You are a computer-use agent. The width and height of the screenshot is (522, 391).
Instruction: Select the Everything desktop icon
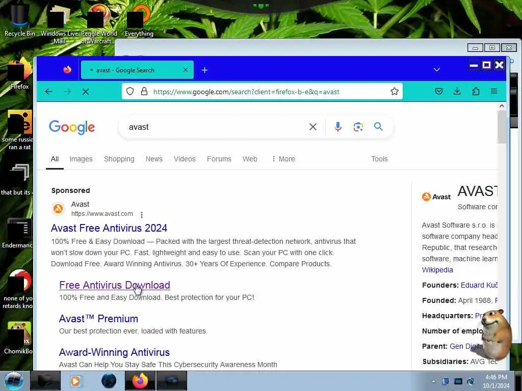[139, 20]
